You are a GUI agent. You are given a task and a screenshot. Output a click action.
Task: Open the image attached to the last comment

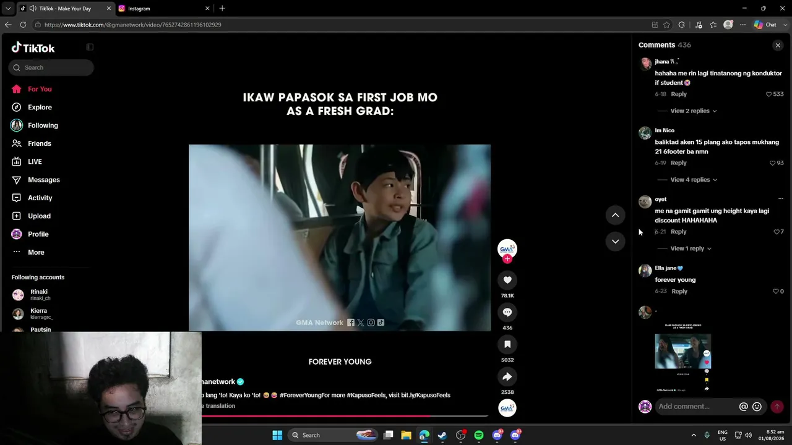[x=683, y=357]
